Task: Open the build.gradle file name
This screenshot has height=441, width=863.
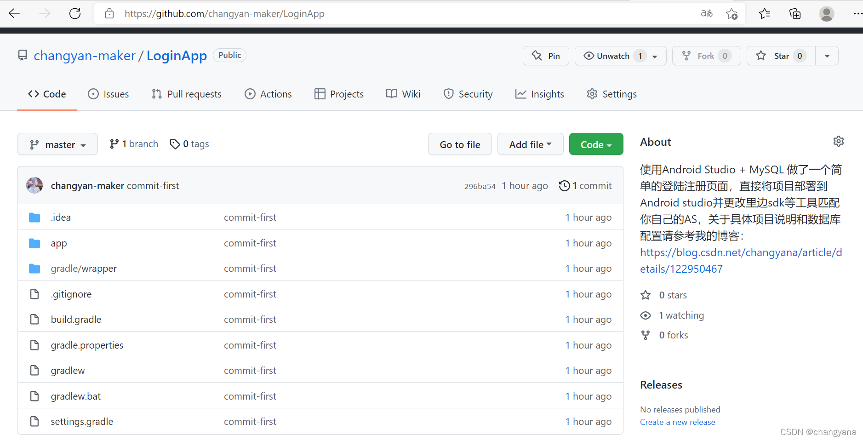Action: (76, 319)
